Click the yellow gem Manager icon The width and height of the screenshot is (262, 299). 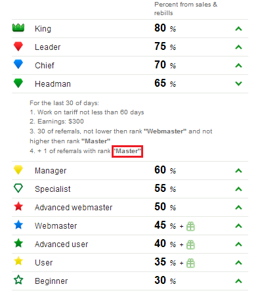[x=18, y=170]
